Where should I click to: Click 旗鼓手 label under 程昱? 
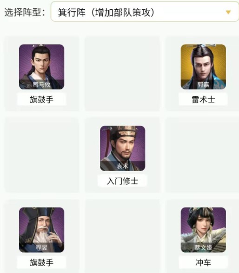(41, 262)
